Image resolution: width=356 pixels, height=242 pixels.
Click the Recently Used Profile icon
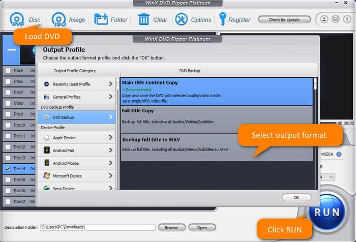[x=46, y=84]
